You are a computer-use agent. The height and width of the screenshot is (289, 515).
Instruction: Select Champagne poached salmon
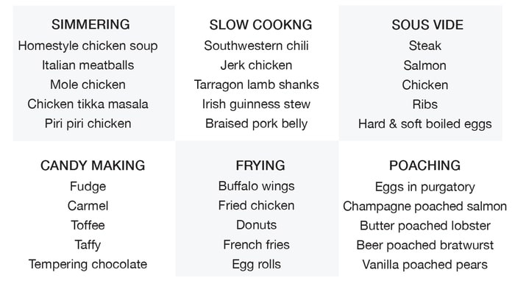tap(425, 206)
